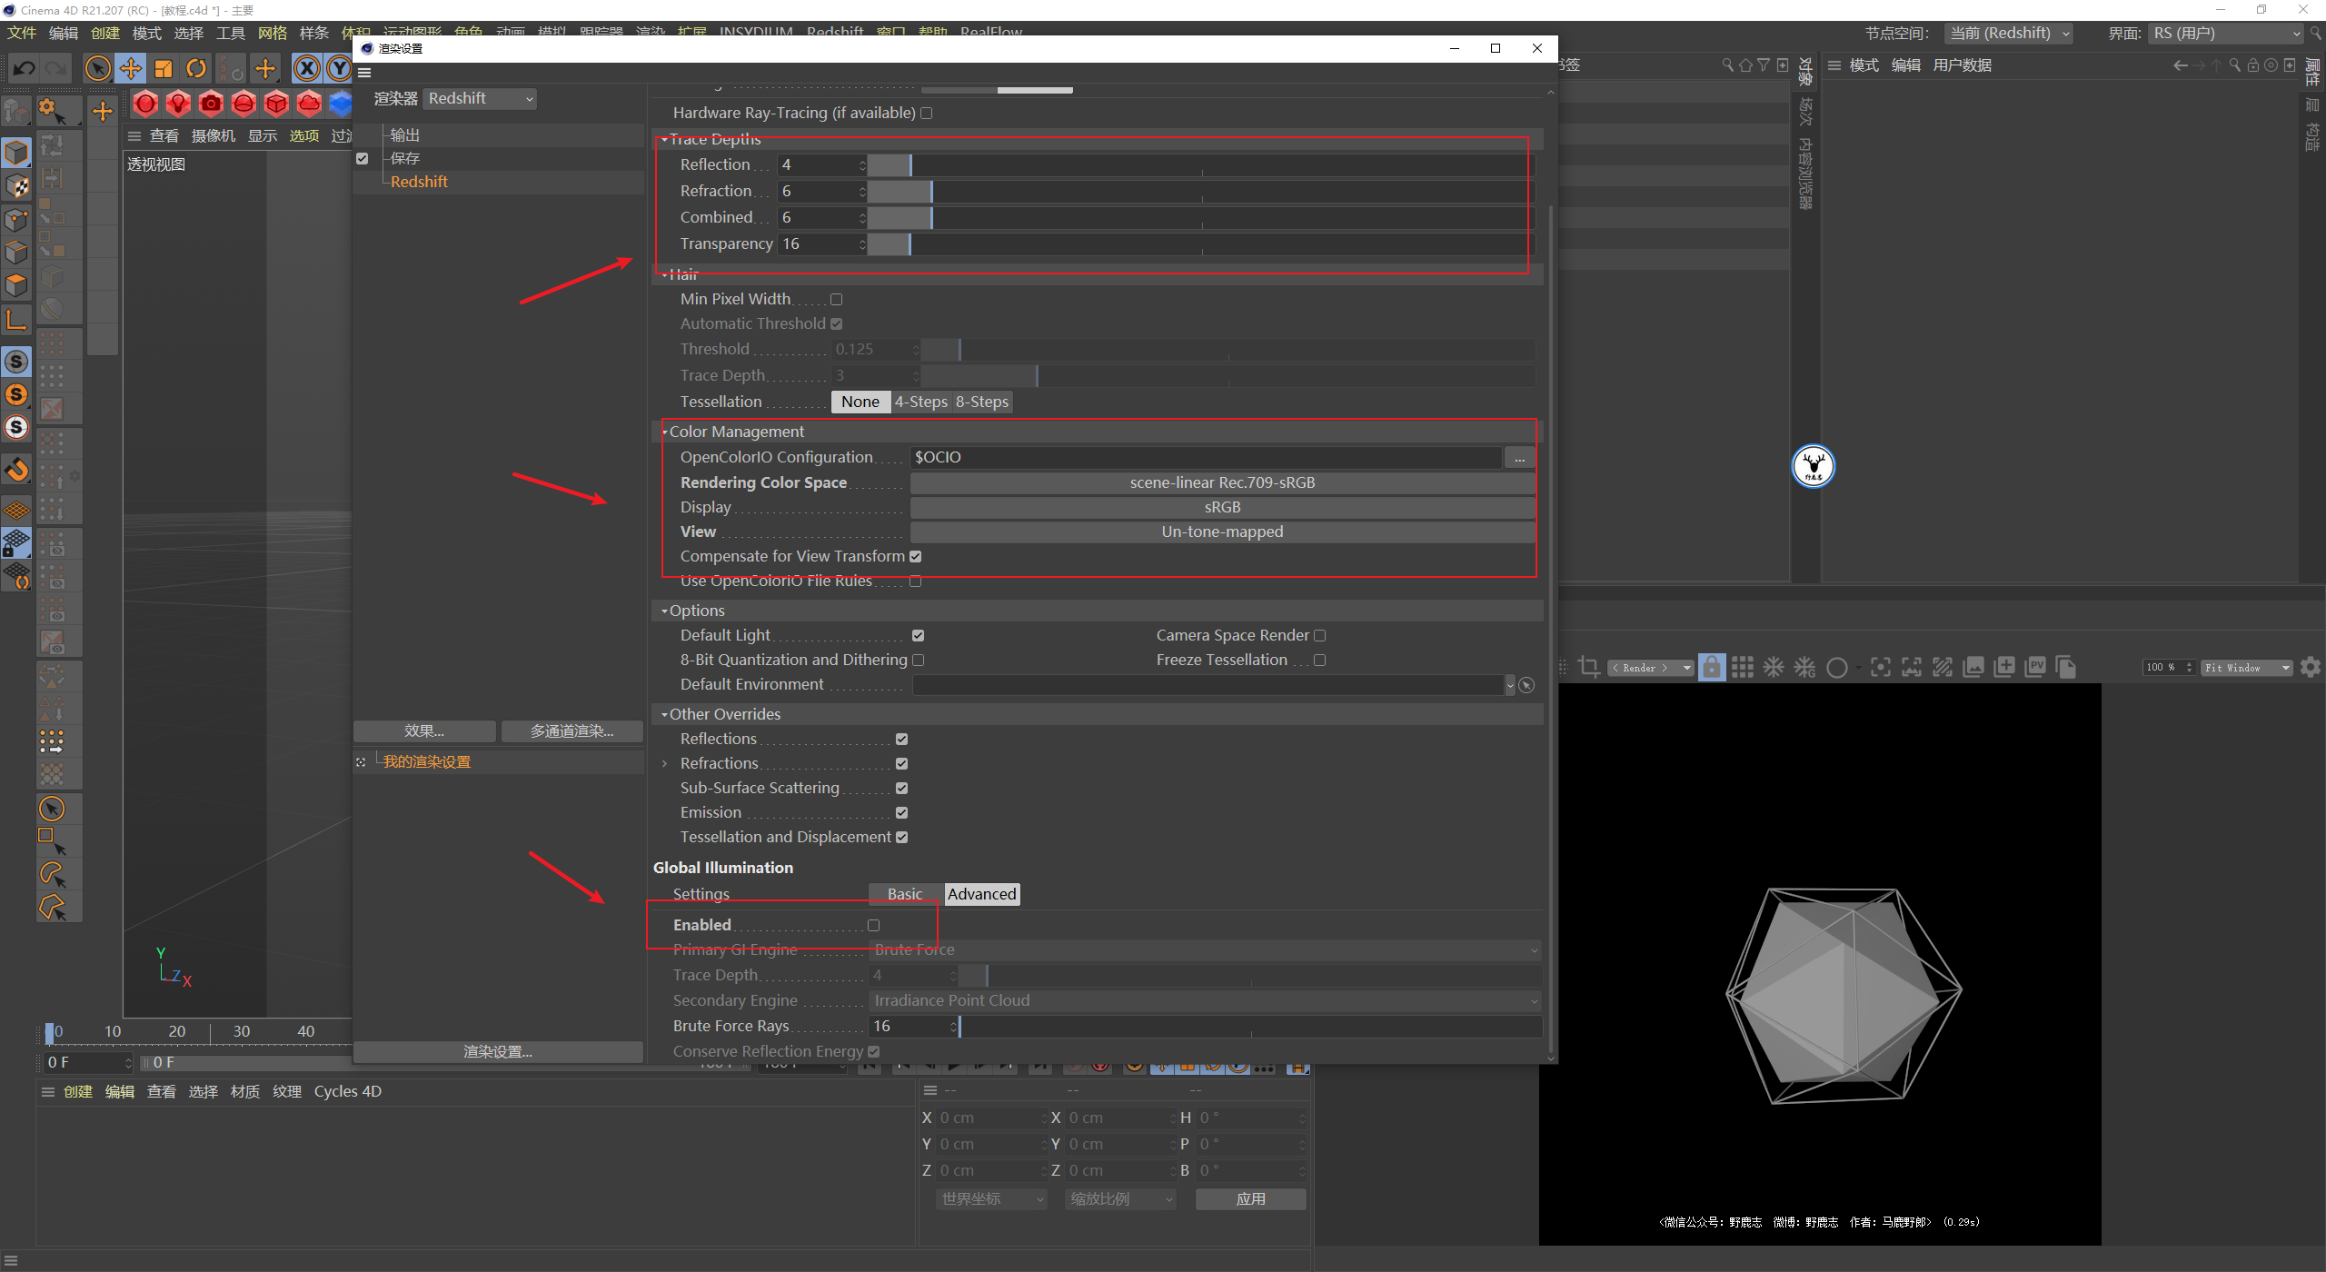Browse OpenColorIO configuration ... button
Image resolution: width=2326 pixels, height=1272 pixels.
tap(1519, 457)
